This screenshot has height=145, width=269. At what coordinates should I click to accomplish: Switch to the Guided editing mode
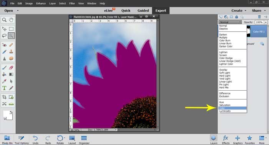[143, 11]
